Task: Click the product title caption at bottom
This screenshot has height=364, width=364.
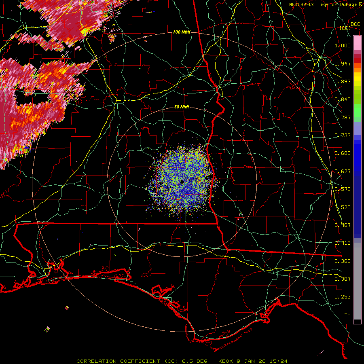Action: [x=182, y=361]
